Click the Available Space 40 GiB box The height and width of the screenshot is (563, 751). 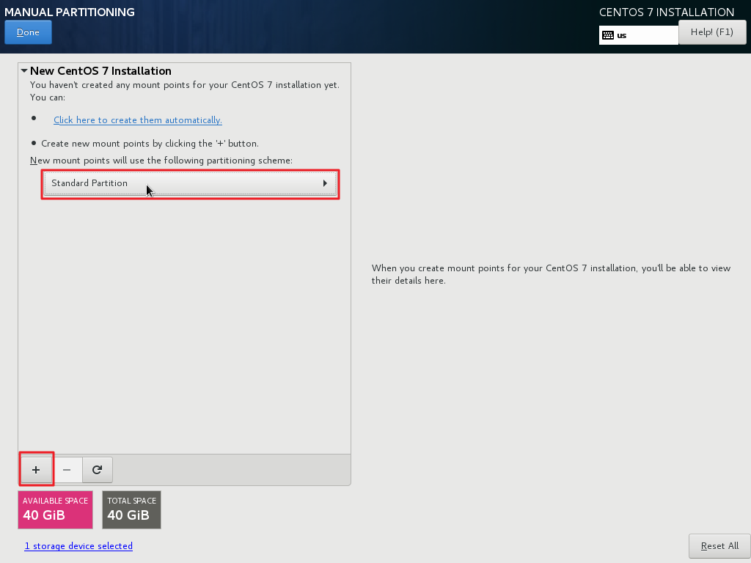tap(55, 510)
